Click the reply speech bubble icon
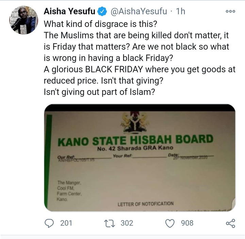The image size is (245, 239). (x=50, y=223)
